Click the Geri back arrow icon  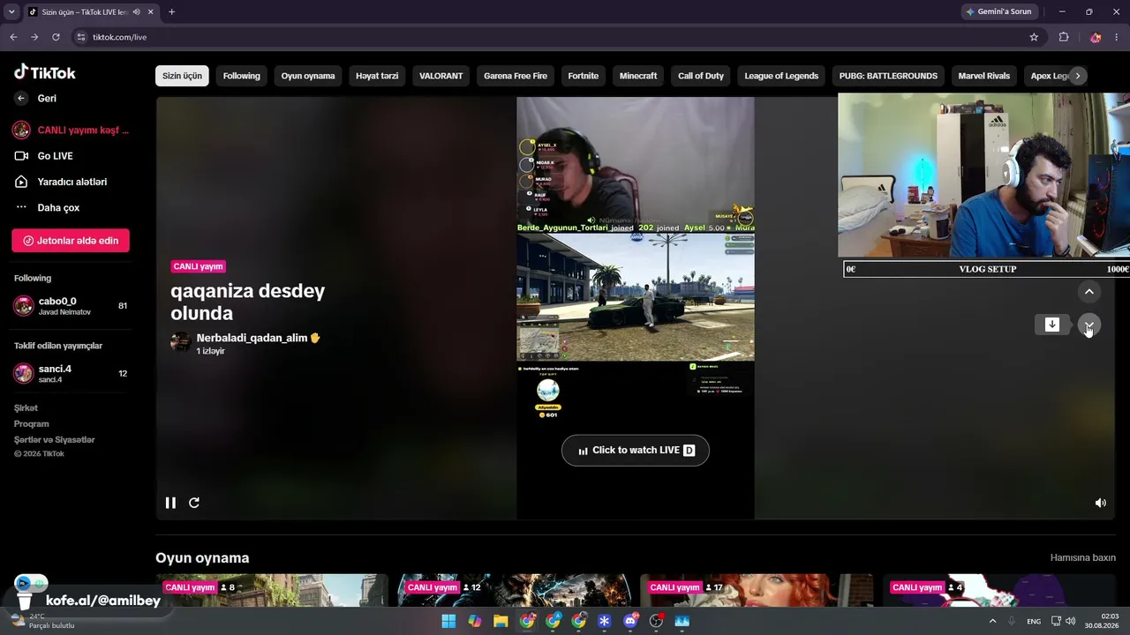(21, 99)
